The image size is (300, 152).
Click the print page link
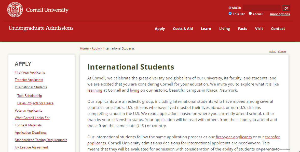click(x=272, y=51)
